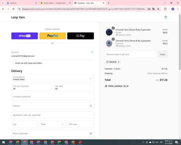The width and height of the screenshot is (181, 145).
Task: Close the Verify Codes tab
Action: 70,3
